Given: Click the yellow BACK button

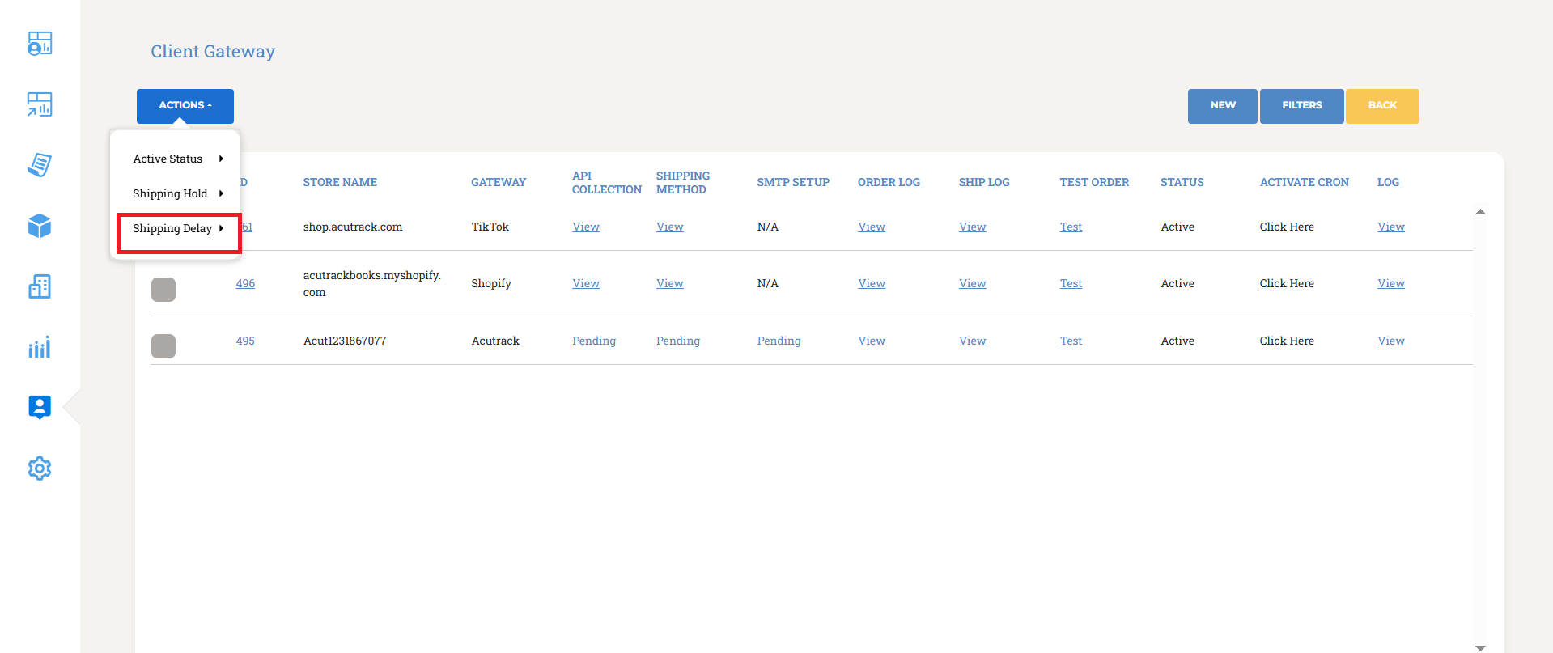Looking at the screenshot, I should (x=1382, y=106).
